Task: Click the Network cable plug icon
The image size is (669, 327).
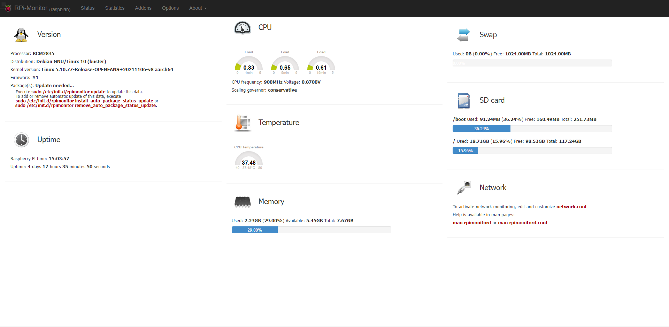Action: tap(463, 188)
